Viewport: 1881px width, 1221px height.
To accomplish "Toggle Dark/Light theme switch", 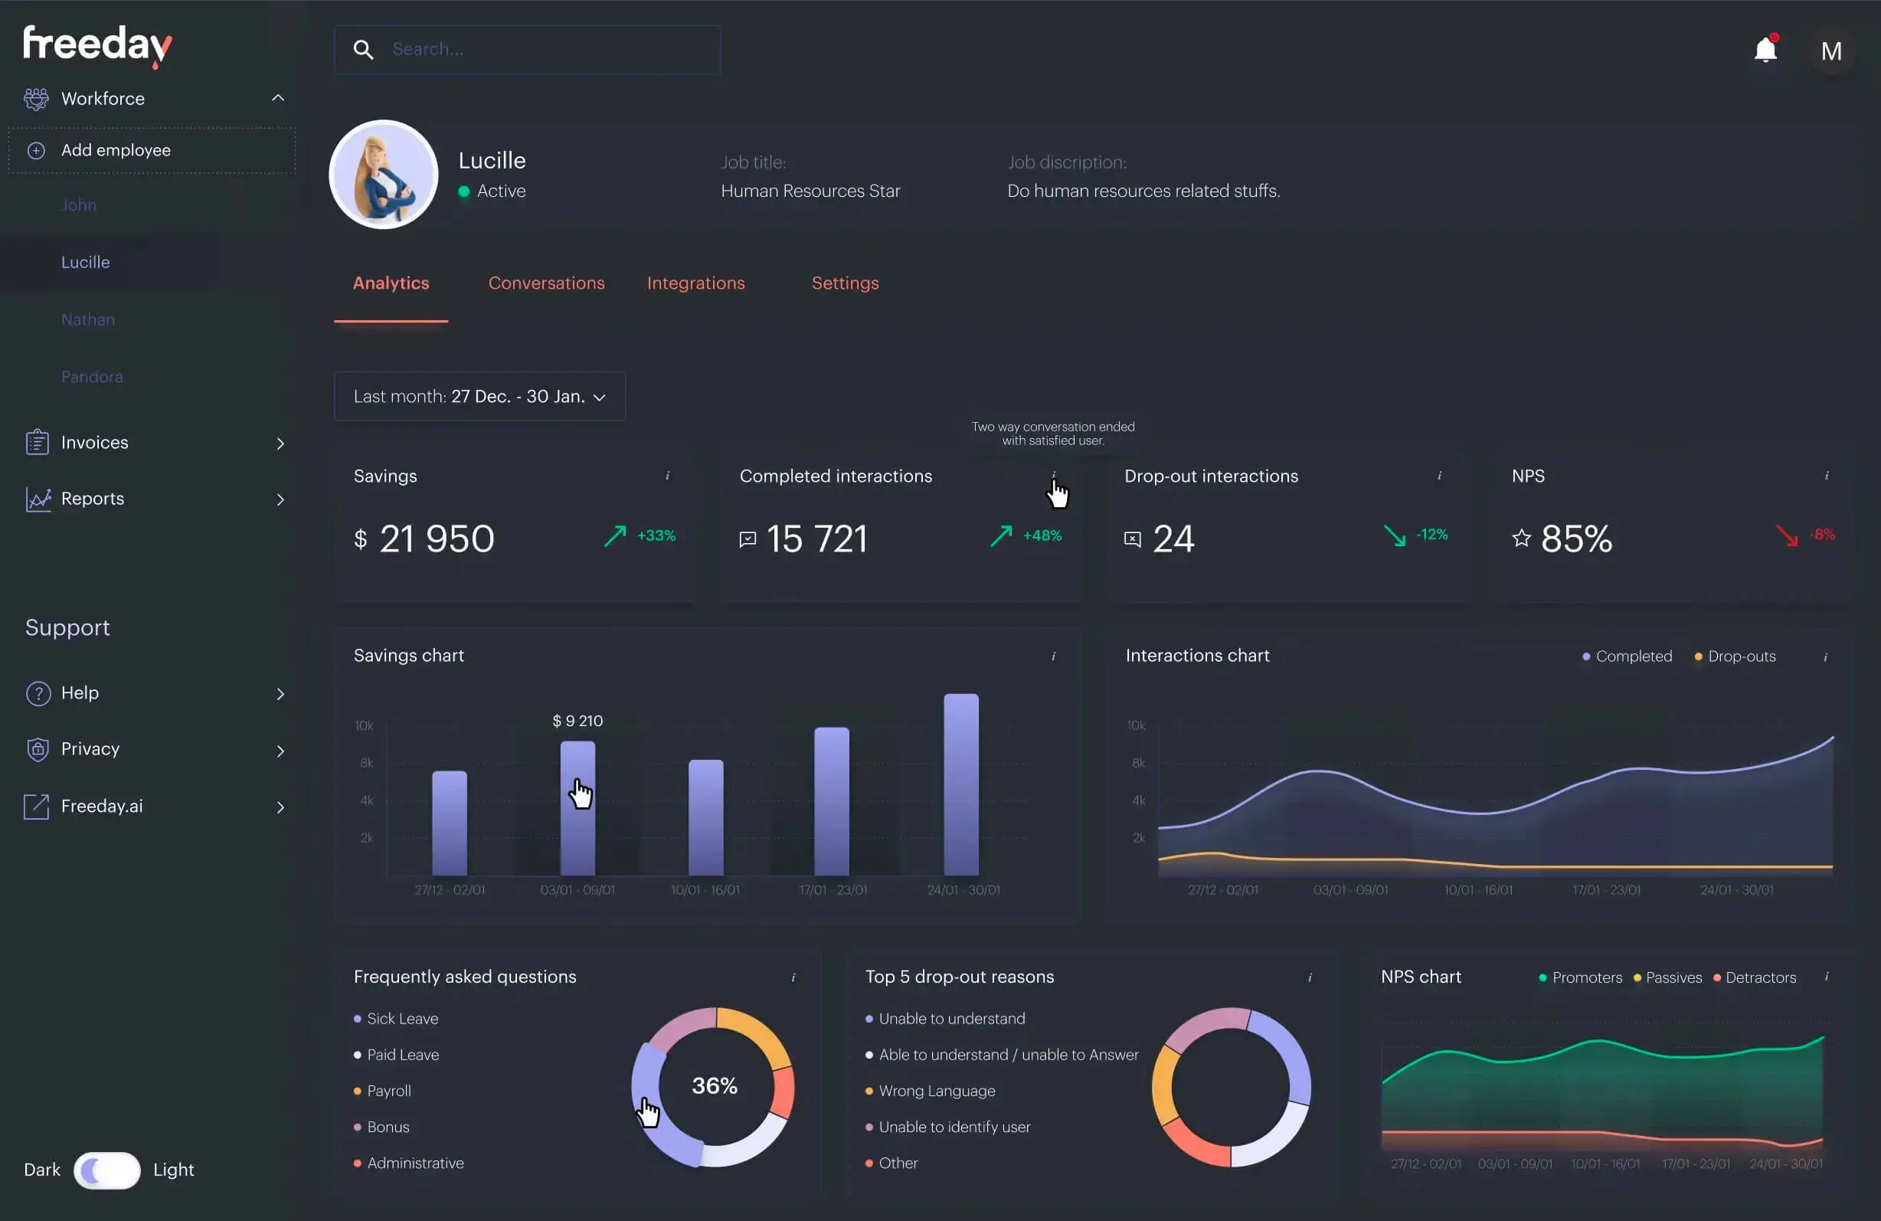I will point(107,1170).
